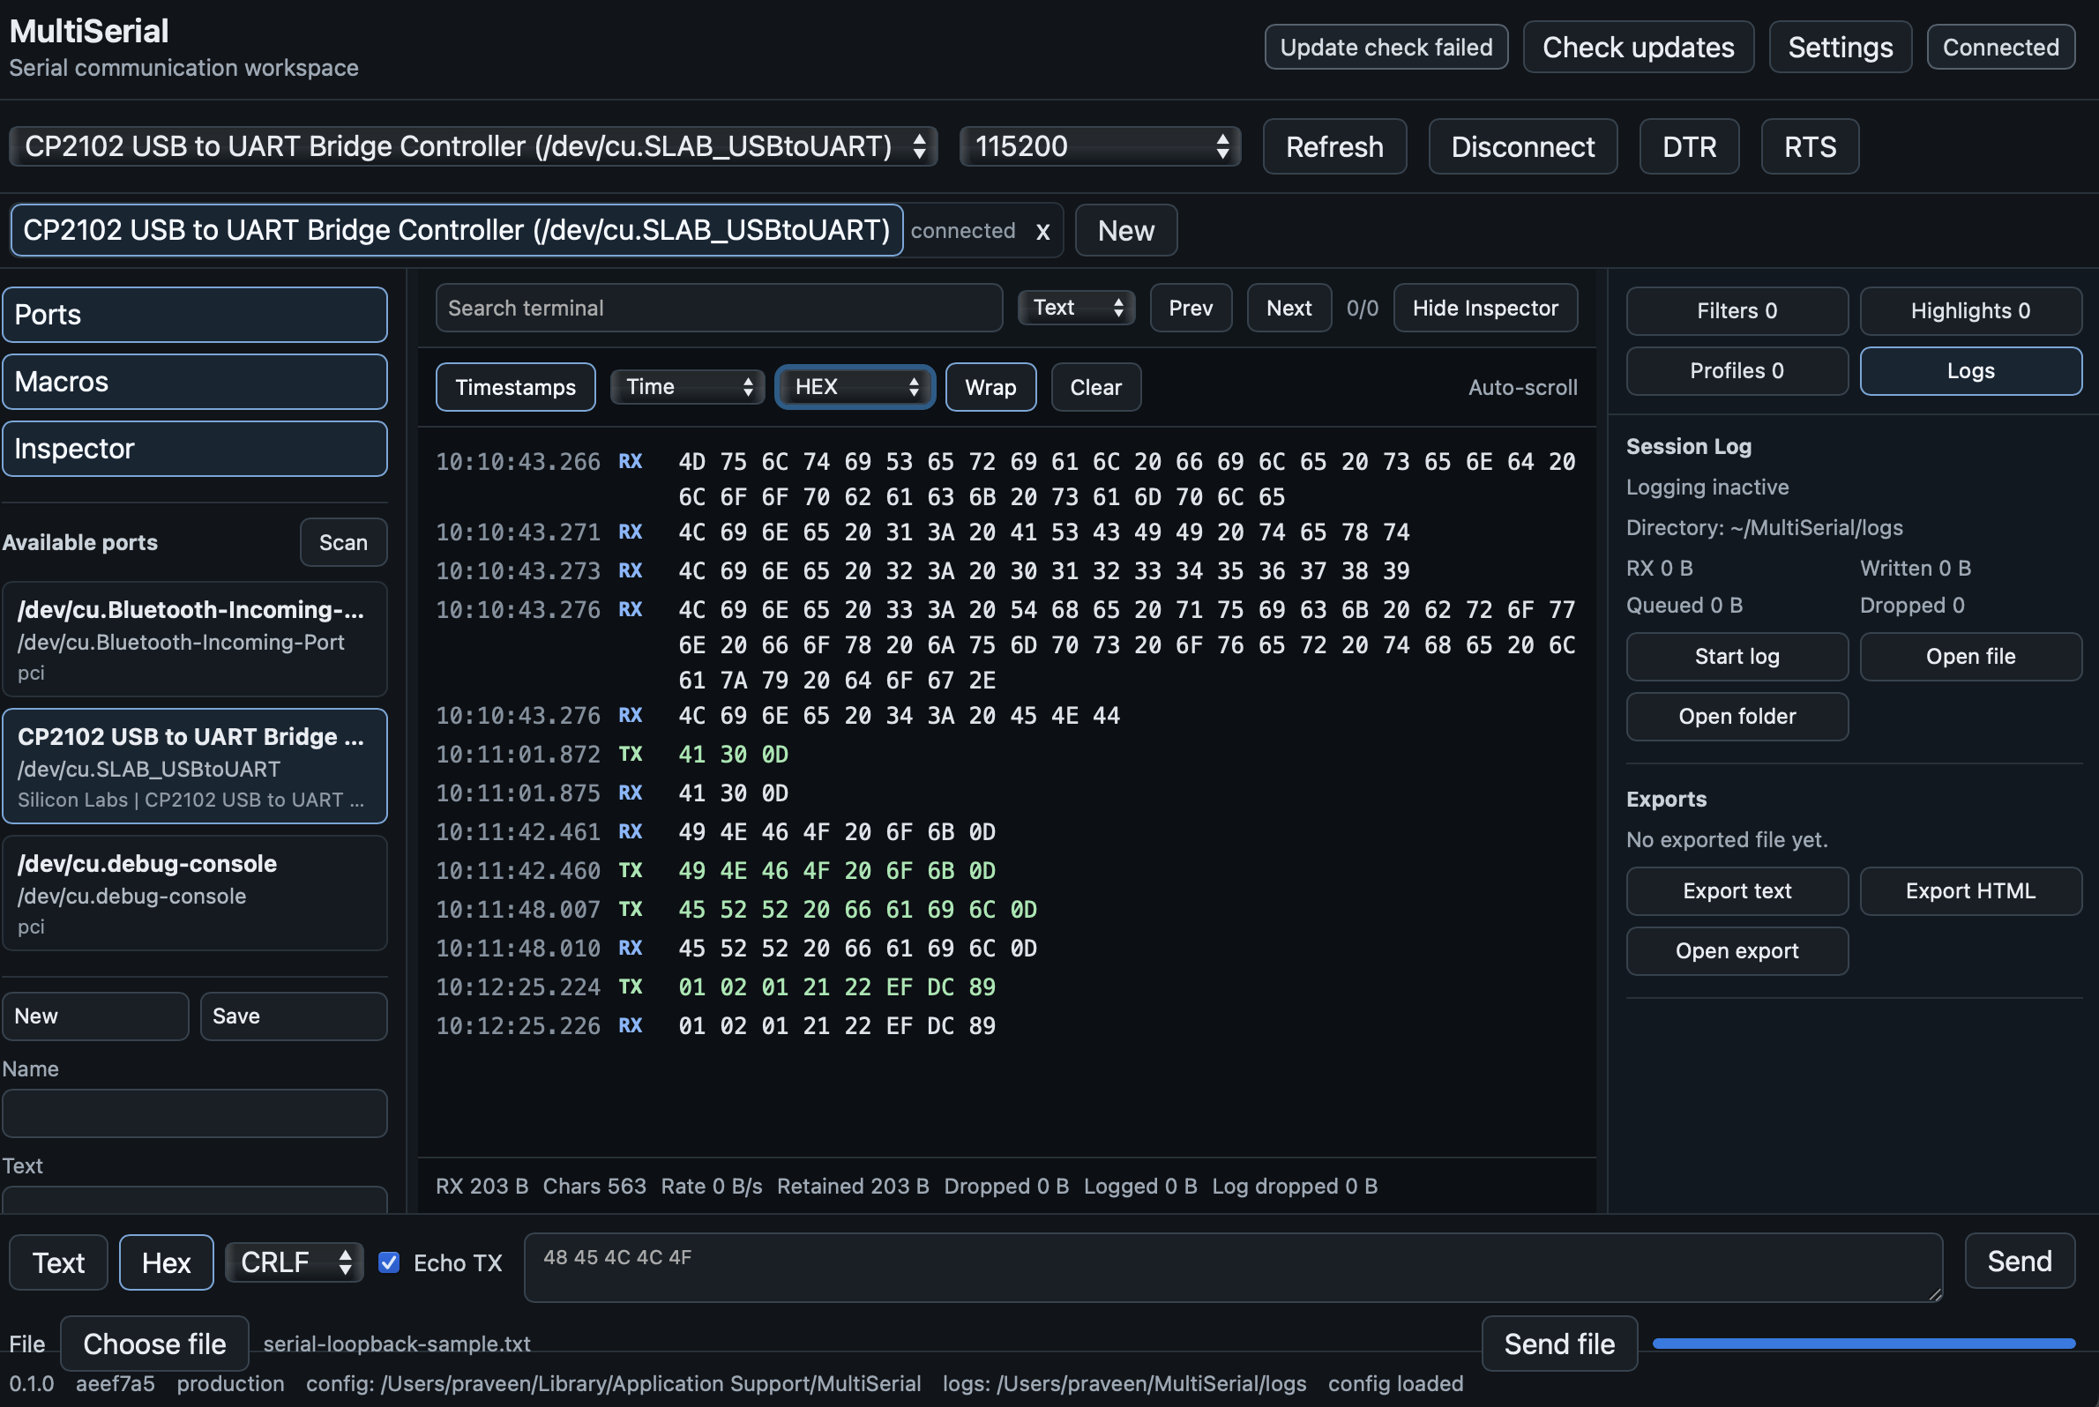Viewport: 2099px width, 1407px height.
Task: Click the Directory: ~/MultiSerial/logs text
Action: tap(1764, 527)
